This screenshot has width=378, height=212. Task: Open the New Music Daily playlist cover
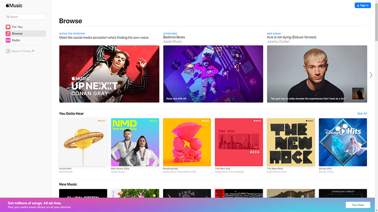[x=135, y=142]
